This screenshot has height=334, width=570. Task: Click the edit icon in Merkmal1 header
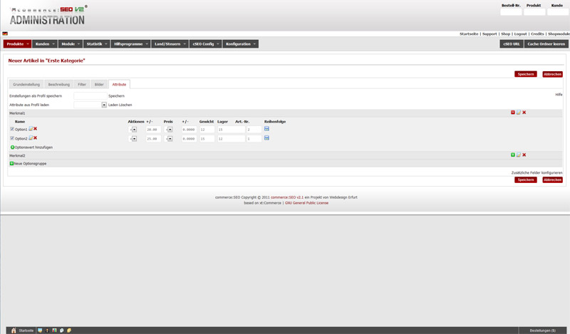[x=518, y=113]
